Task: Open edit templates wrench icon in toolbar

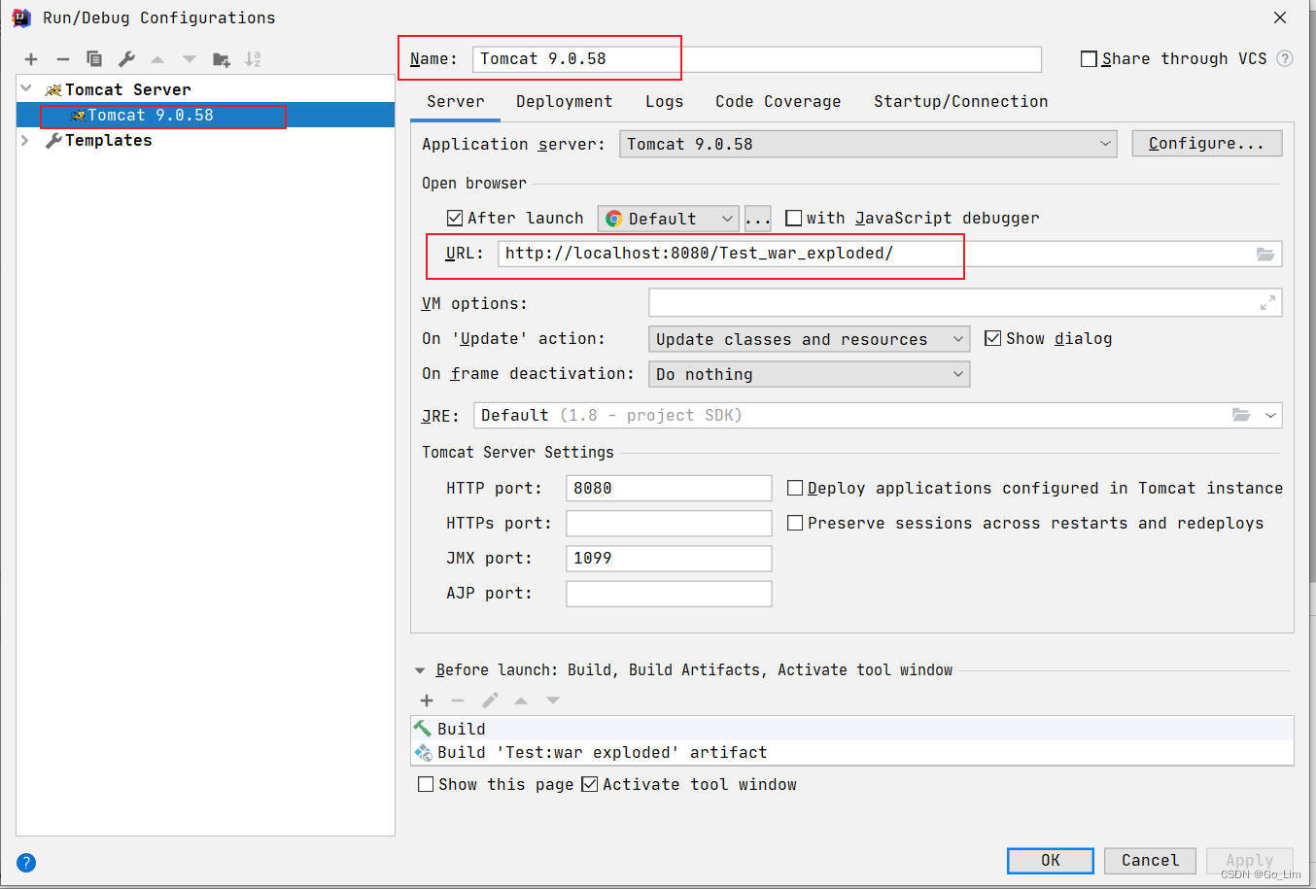Action: click(x=126, y=59)
